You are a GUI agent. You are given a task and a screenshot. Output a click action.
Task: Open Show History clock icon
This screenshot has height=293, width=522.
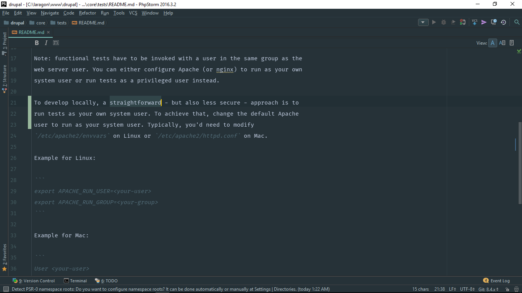494,23
